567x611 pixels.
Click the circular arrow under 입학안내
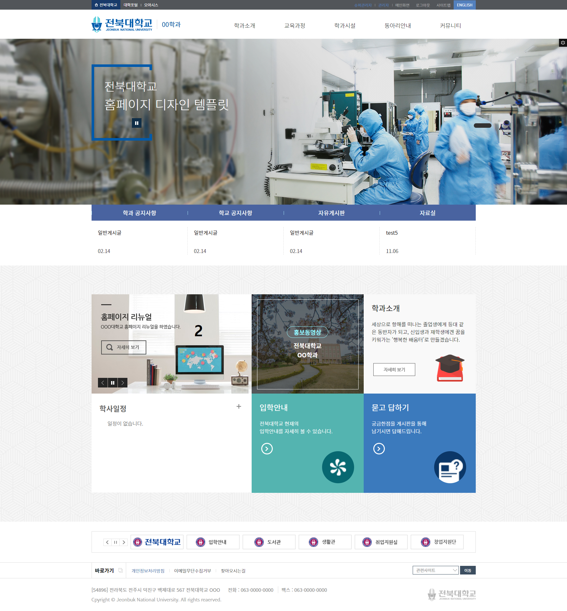pos(267,449)
